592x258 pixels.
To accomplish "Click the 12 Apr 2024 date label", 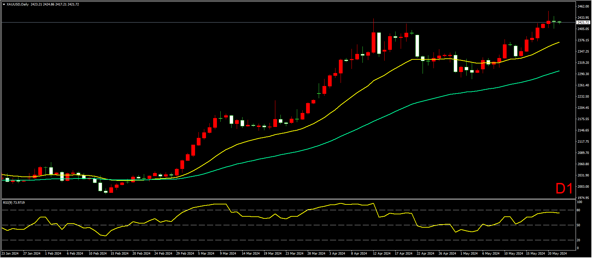I will [x=382, y=254].
